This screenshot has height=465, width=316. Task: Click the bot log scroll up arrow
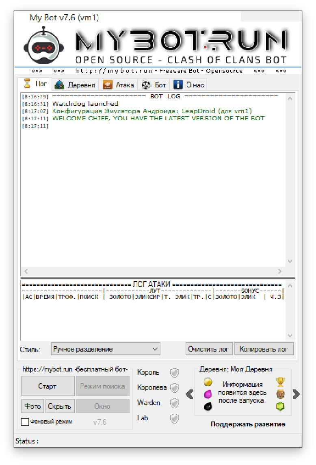pyautogui.click(x=290, y=99)
